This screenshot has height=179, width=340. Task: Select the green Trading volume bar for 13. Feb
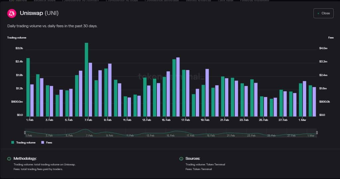145,97
